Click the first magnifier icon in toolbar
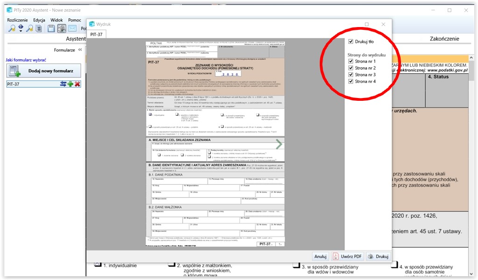 coord(12,29)
